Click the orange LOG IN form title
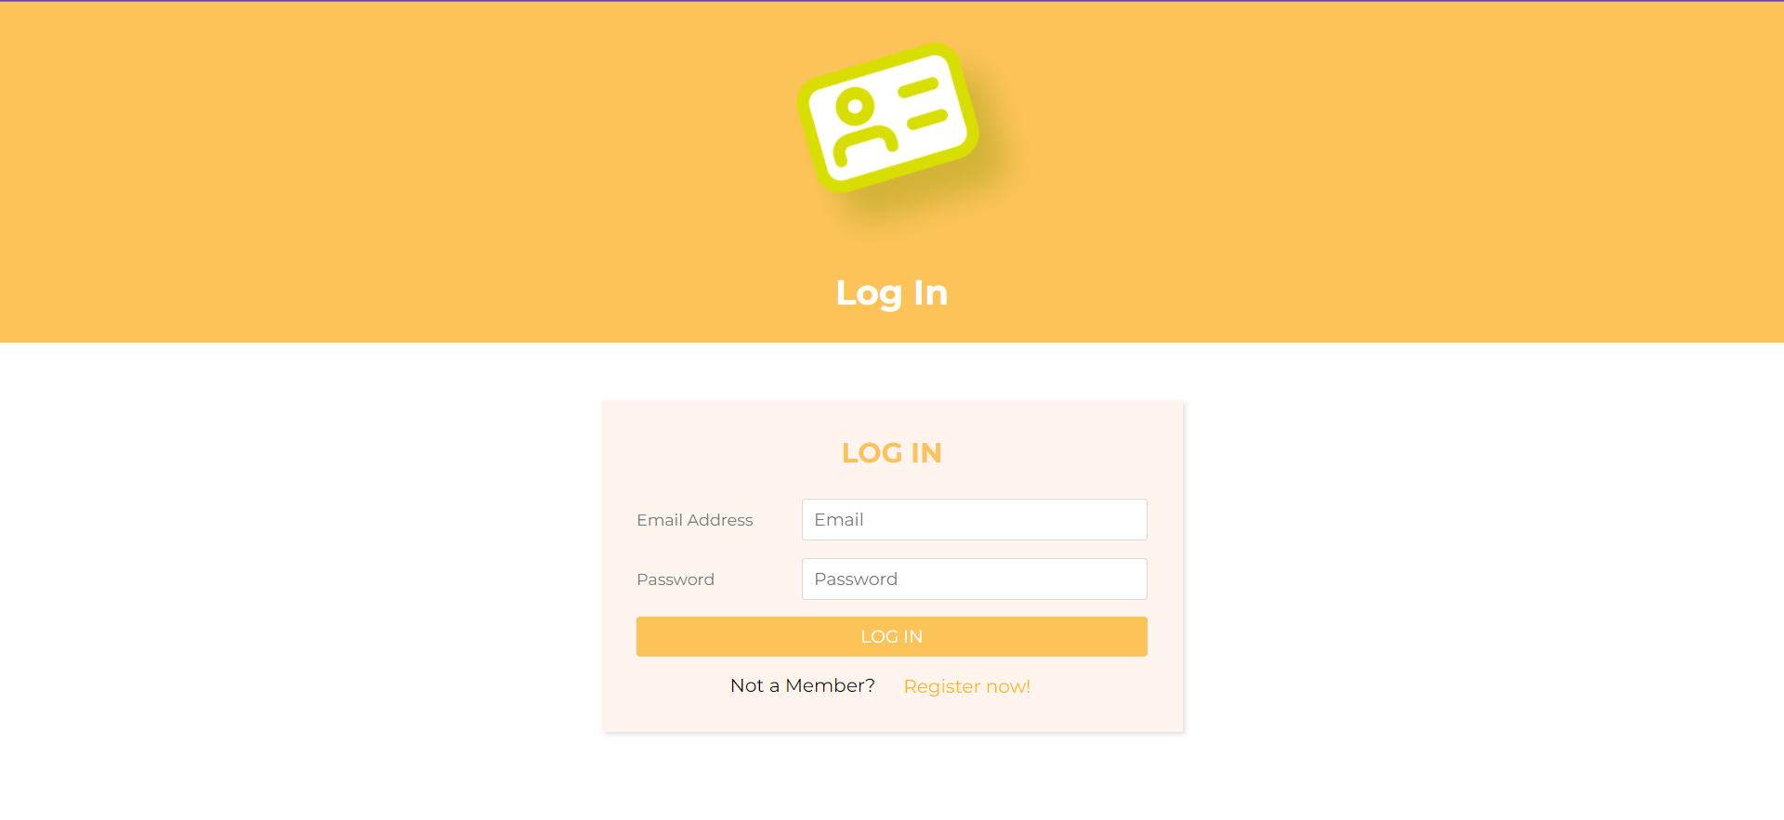The height and width of the screenshot is (820, 1784). tap(891, 452)
